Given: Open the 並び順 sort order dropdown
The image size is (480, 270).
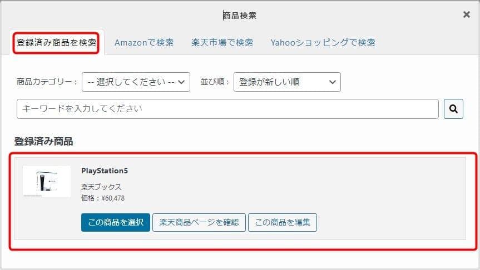Looking at the screenshot, I should pos(287,82).
